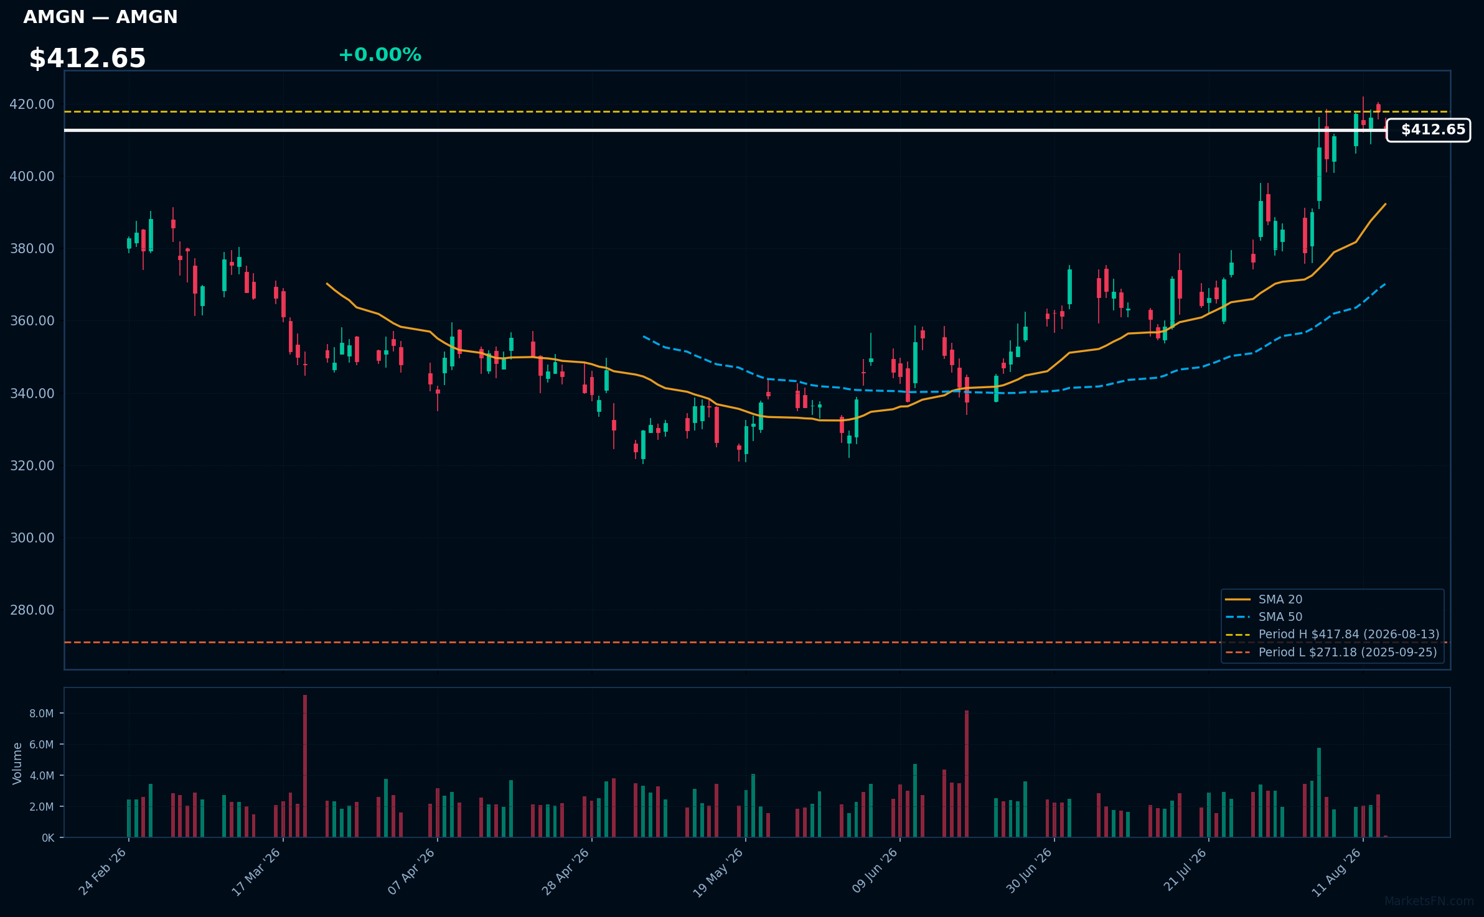Viewport: 1484px width, 917px height.
Task: Click the AMGN — AMGN chart title
Action: tap(100, 17)
